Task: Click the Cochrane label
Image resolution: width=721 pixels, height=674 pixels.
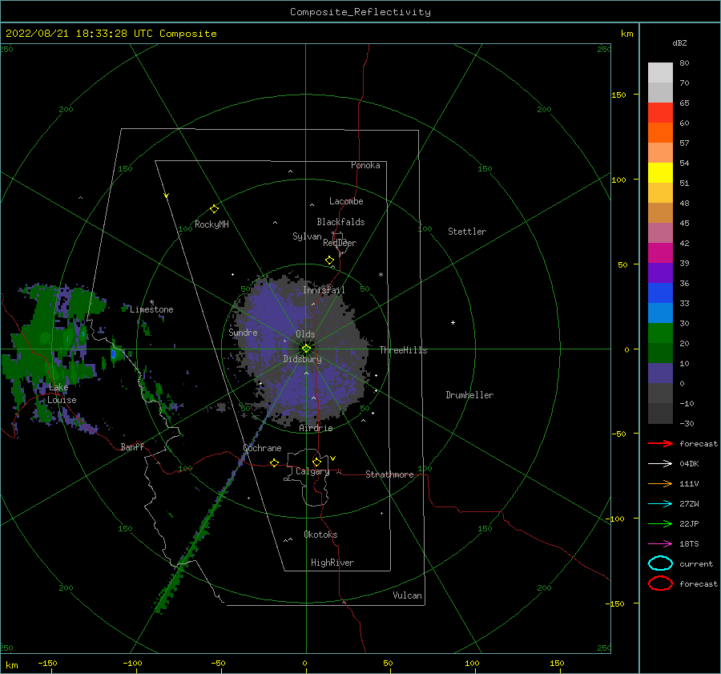Action: pos(262,448)
